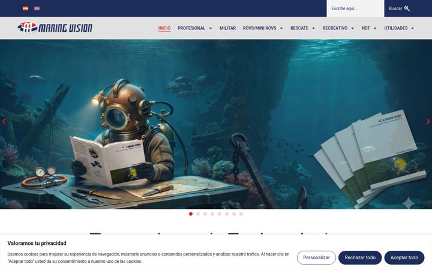The image size is (432, 270).
Task: Click the Buscar search button
Action: [x=399, y=8]
